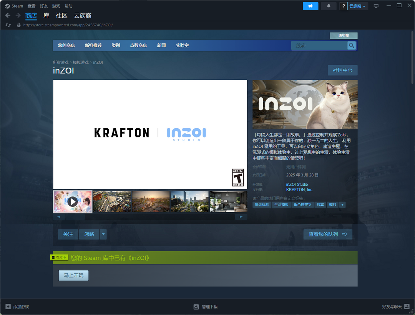Open the 游戏 menu
The height and width of the screenshot is (315, 415).
(56, 6)
